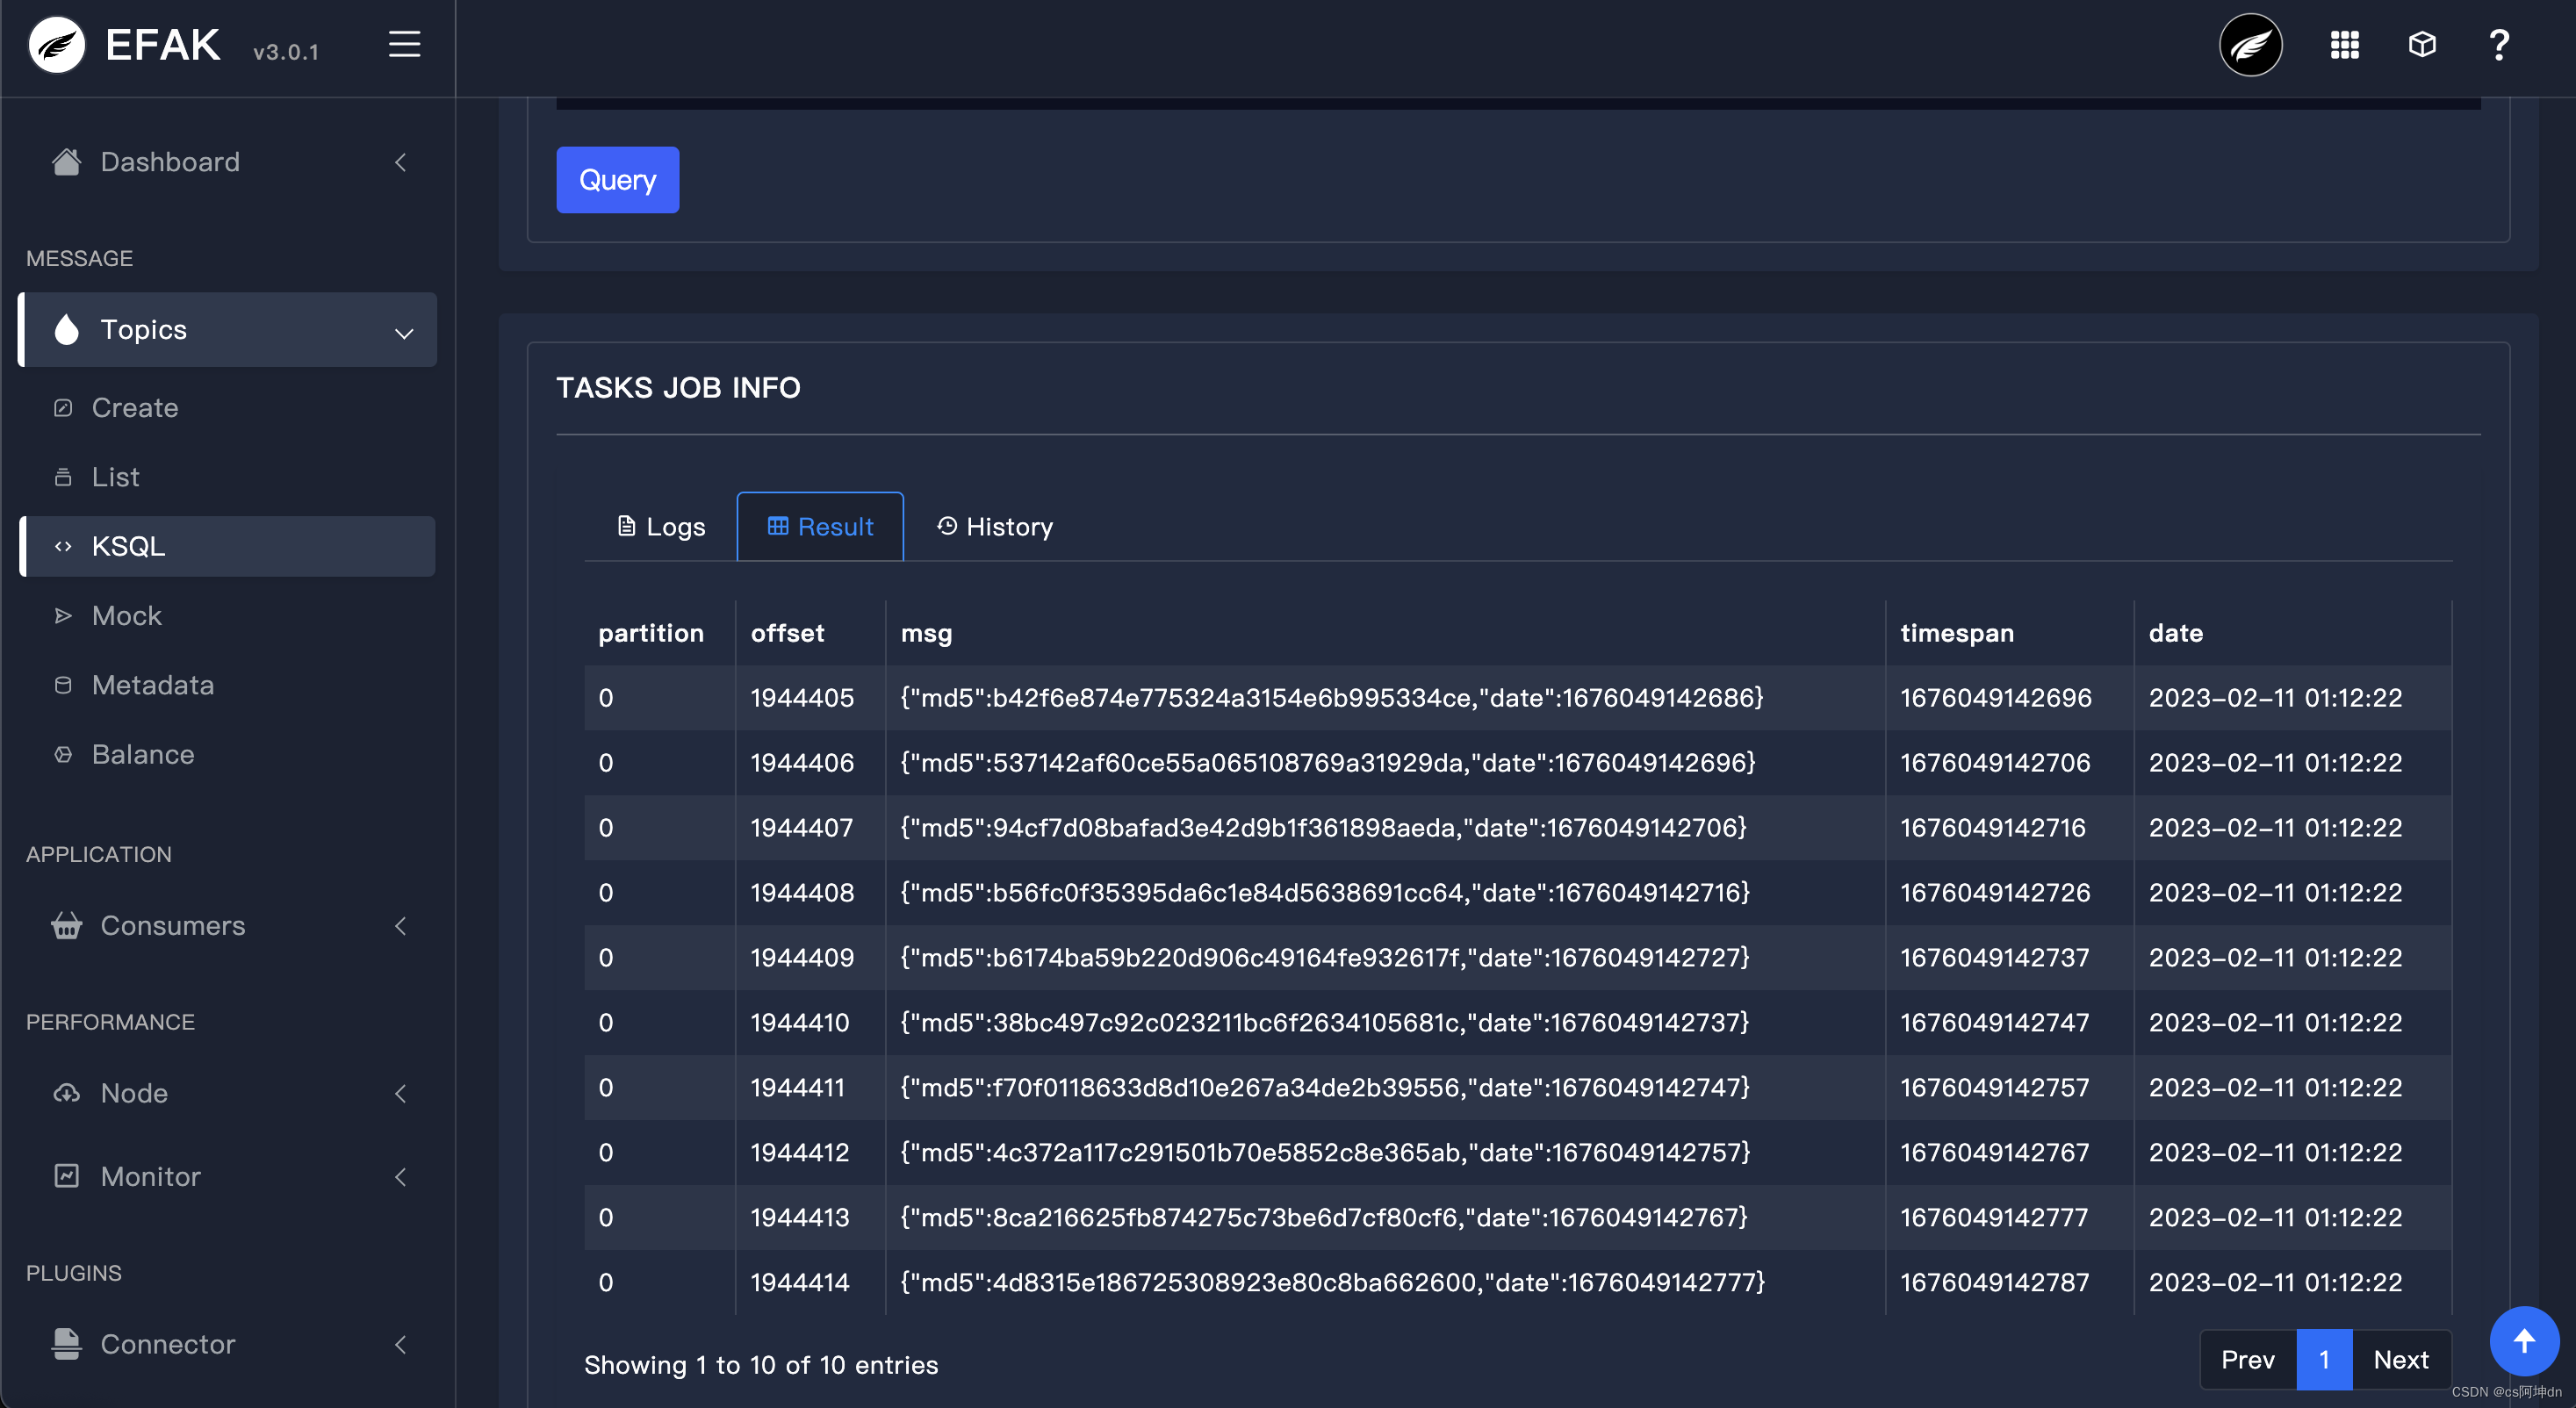Click the EFAK brand name text
Viewport: 2576px width, 1408px height.
pos(162,45)
